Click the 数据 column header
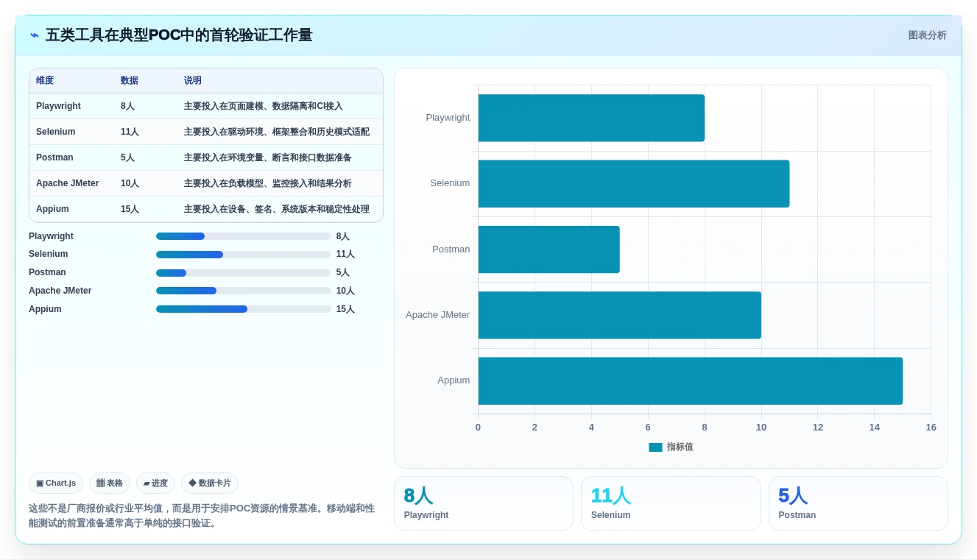The width and height of the screenshot is (977, 560). (x=130, y=80)
